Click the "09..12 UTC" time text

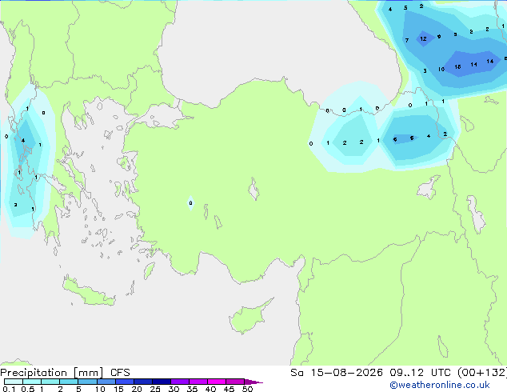pyautogui.click(x=420, y=373)
